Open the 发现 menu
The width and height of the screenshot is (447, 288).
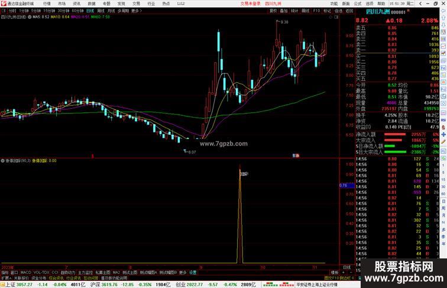[121, 4]
